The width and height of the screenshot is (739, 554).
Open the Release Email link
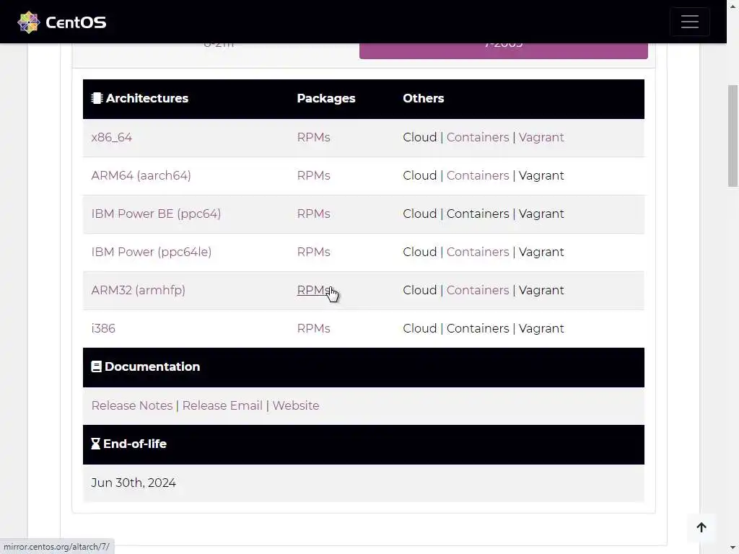(222, 405)
